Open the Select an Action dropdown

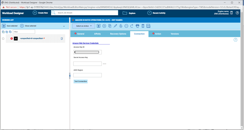pyautogui.click(x=84, y=26)
